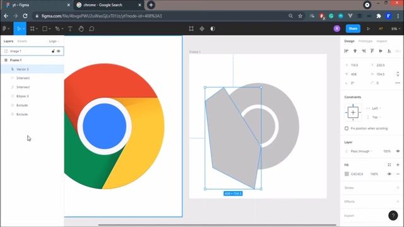Select the Rectangle shape tool
Image resolution: width=404 pixels, height=227 pixels.
45,29
